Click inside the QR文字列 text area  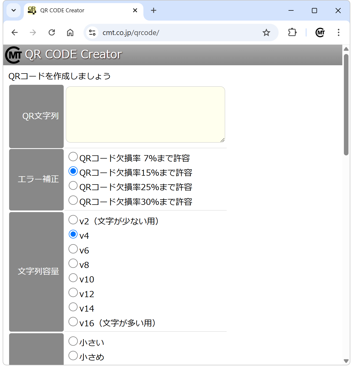click(145, 114)
